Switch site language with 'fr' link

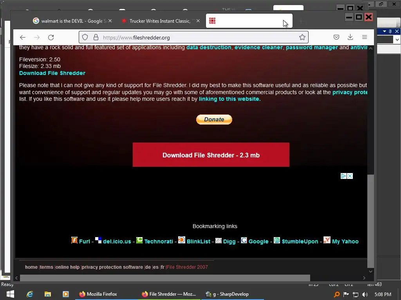(x=163, y=267)
